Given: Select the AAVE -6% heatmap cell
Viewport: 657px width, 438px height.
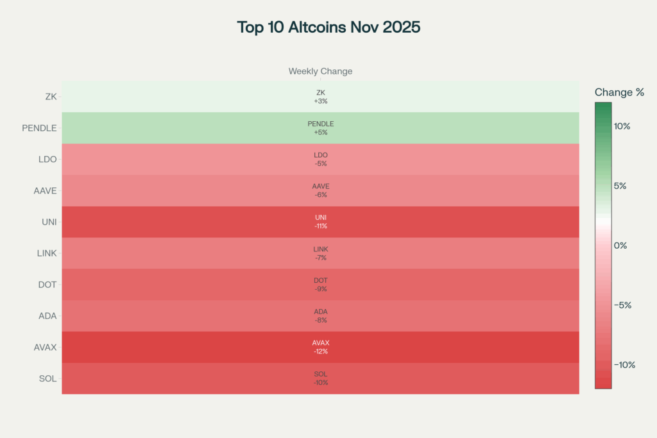Looking at the screenshot, I should (x=320, y=190).
